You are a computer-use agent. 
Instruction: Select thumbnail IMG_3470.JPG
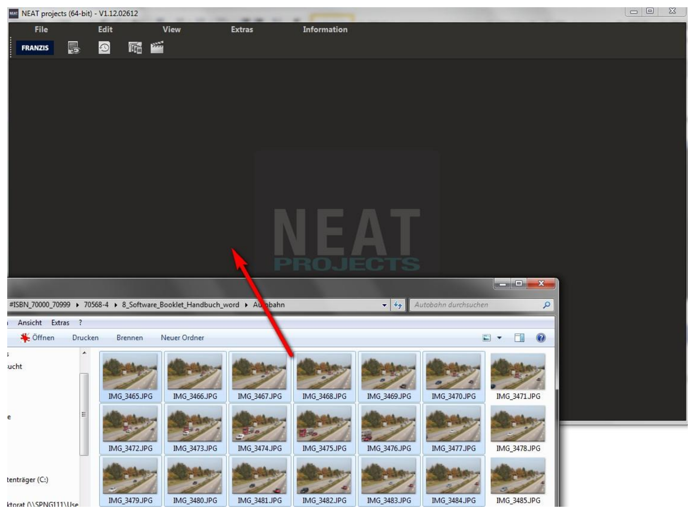tap(453, 376)
